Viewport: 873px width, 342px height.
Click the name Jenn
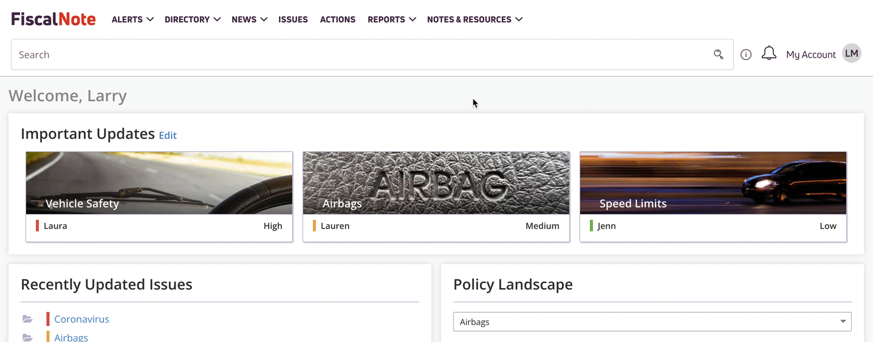607,226
